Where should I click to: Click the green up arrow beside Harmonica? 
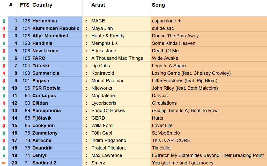pos(4,21)
